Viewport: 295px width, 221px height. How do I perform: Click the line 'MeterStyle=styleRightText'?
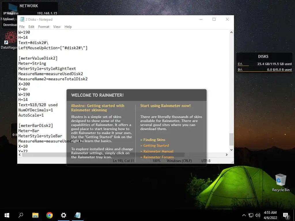coord(47,68)
